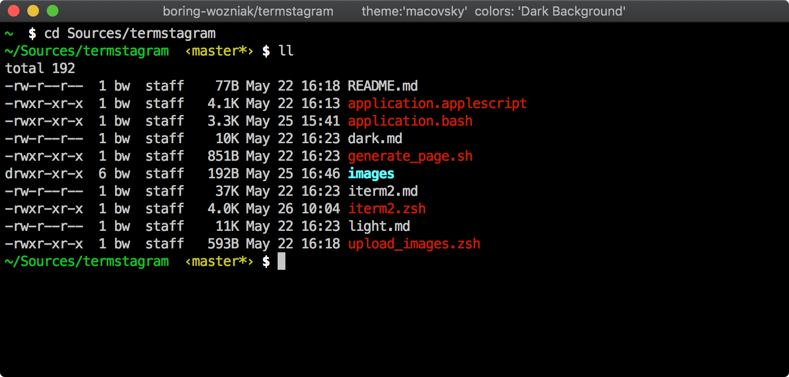Select the upload_images.zsh file name
Viewport: 789px width, 377px height.
pyautogui.click(x=414, y=244)
